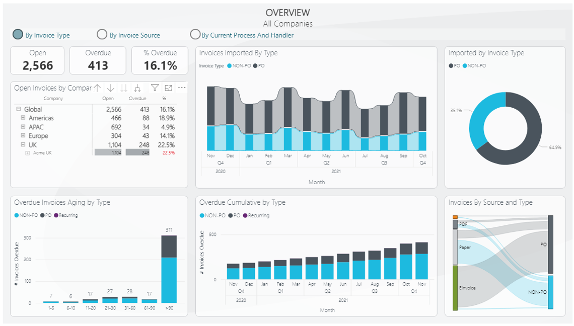Viewport: 574px width, 326px height.
Task: Click expand all down one level icon
Action: tap(137, 88)
